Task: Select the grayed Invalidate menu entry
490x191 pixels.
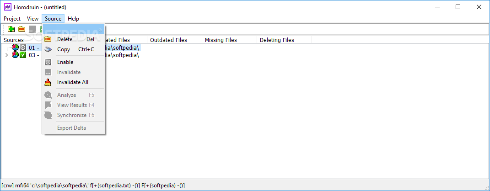Action: pyautogui.click(x=74, y=72)
